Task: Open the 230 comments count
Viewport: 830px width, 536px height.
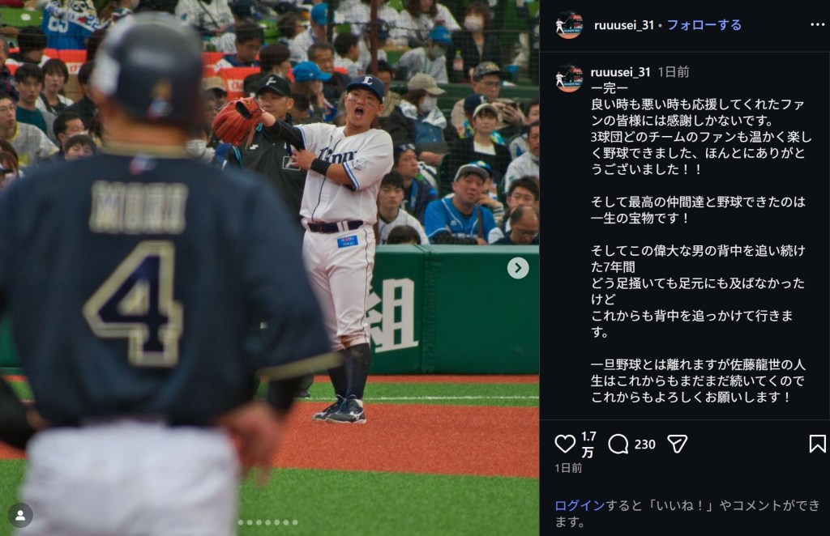Action: pyautogui.click(x=644, y=445)
